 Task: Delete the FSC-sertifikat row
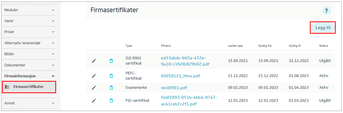(x=111, y=100)
